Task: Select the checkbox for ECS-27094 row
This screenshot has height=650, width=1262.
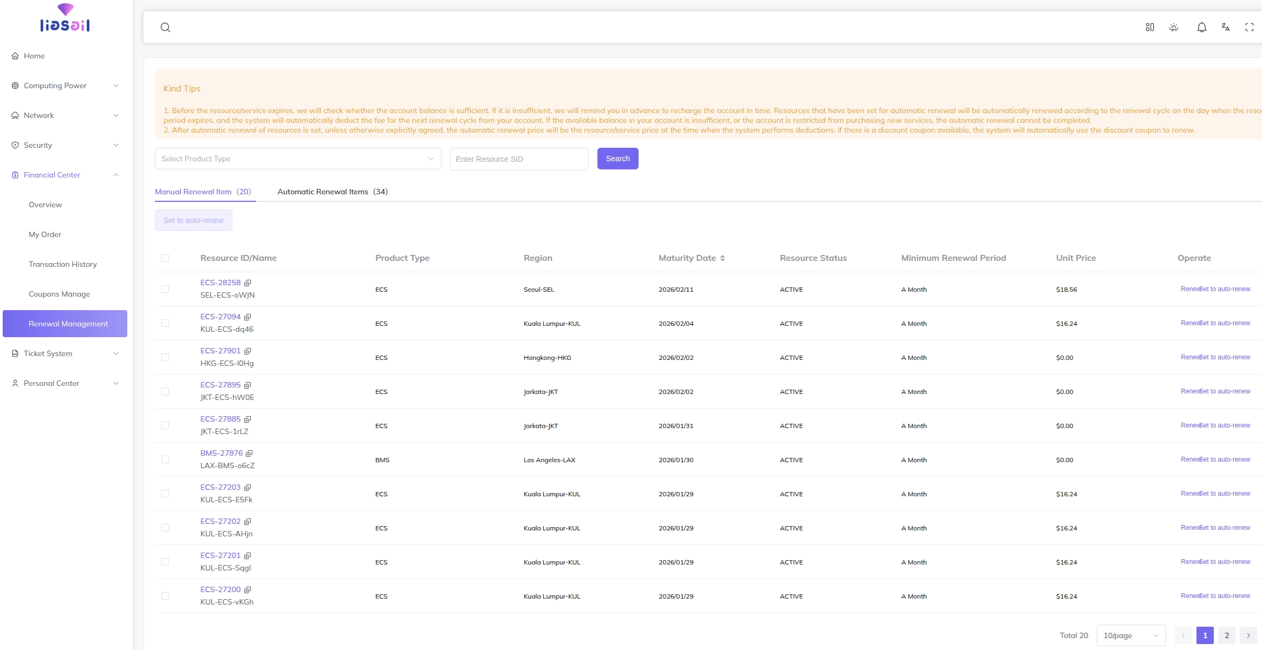Action: [165, 323]
